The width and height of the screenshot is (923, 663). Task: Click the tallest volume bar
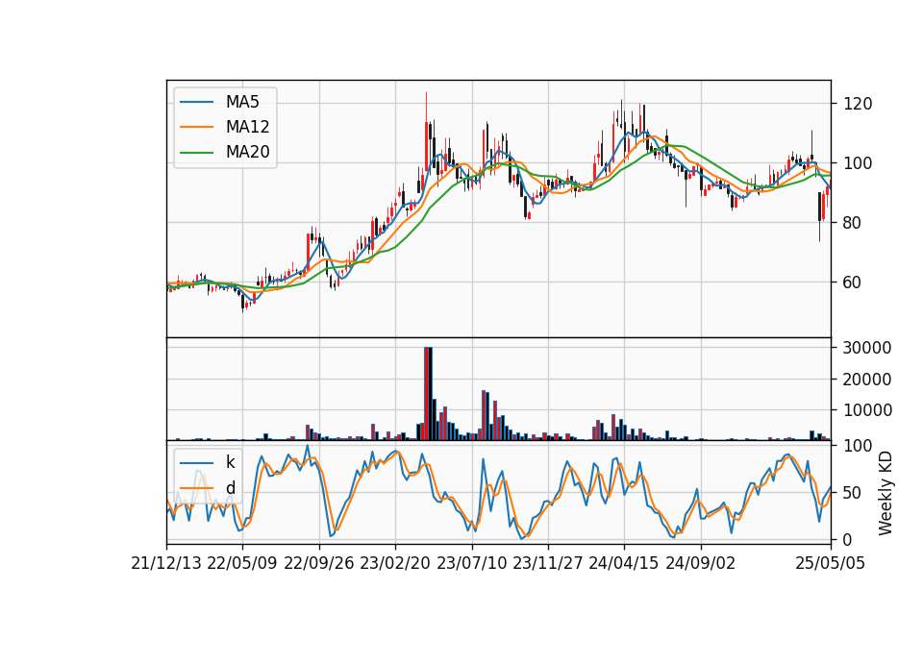426,394
